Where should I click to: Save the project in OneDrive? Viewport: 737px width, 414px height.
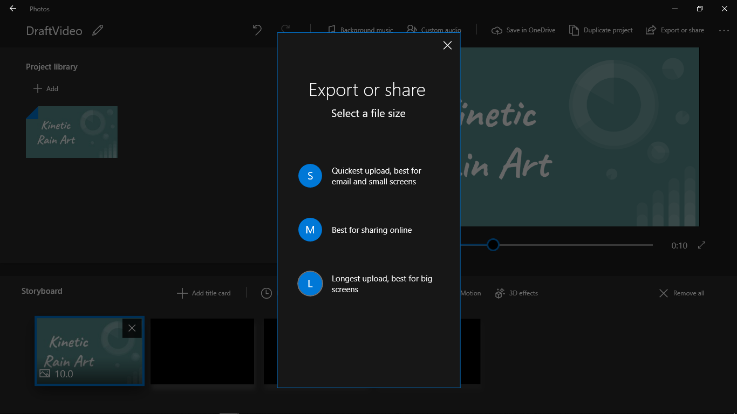point(523,30)
